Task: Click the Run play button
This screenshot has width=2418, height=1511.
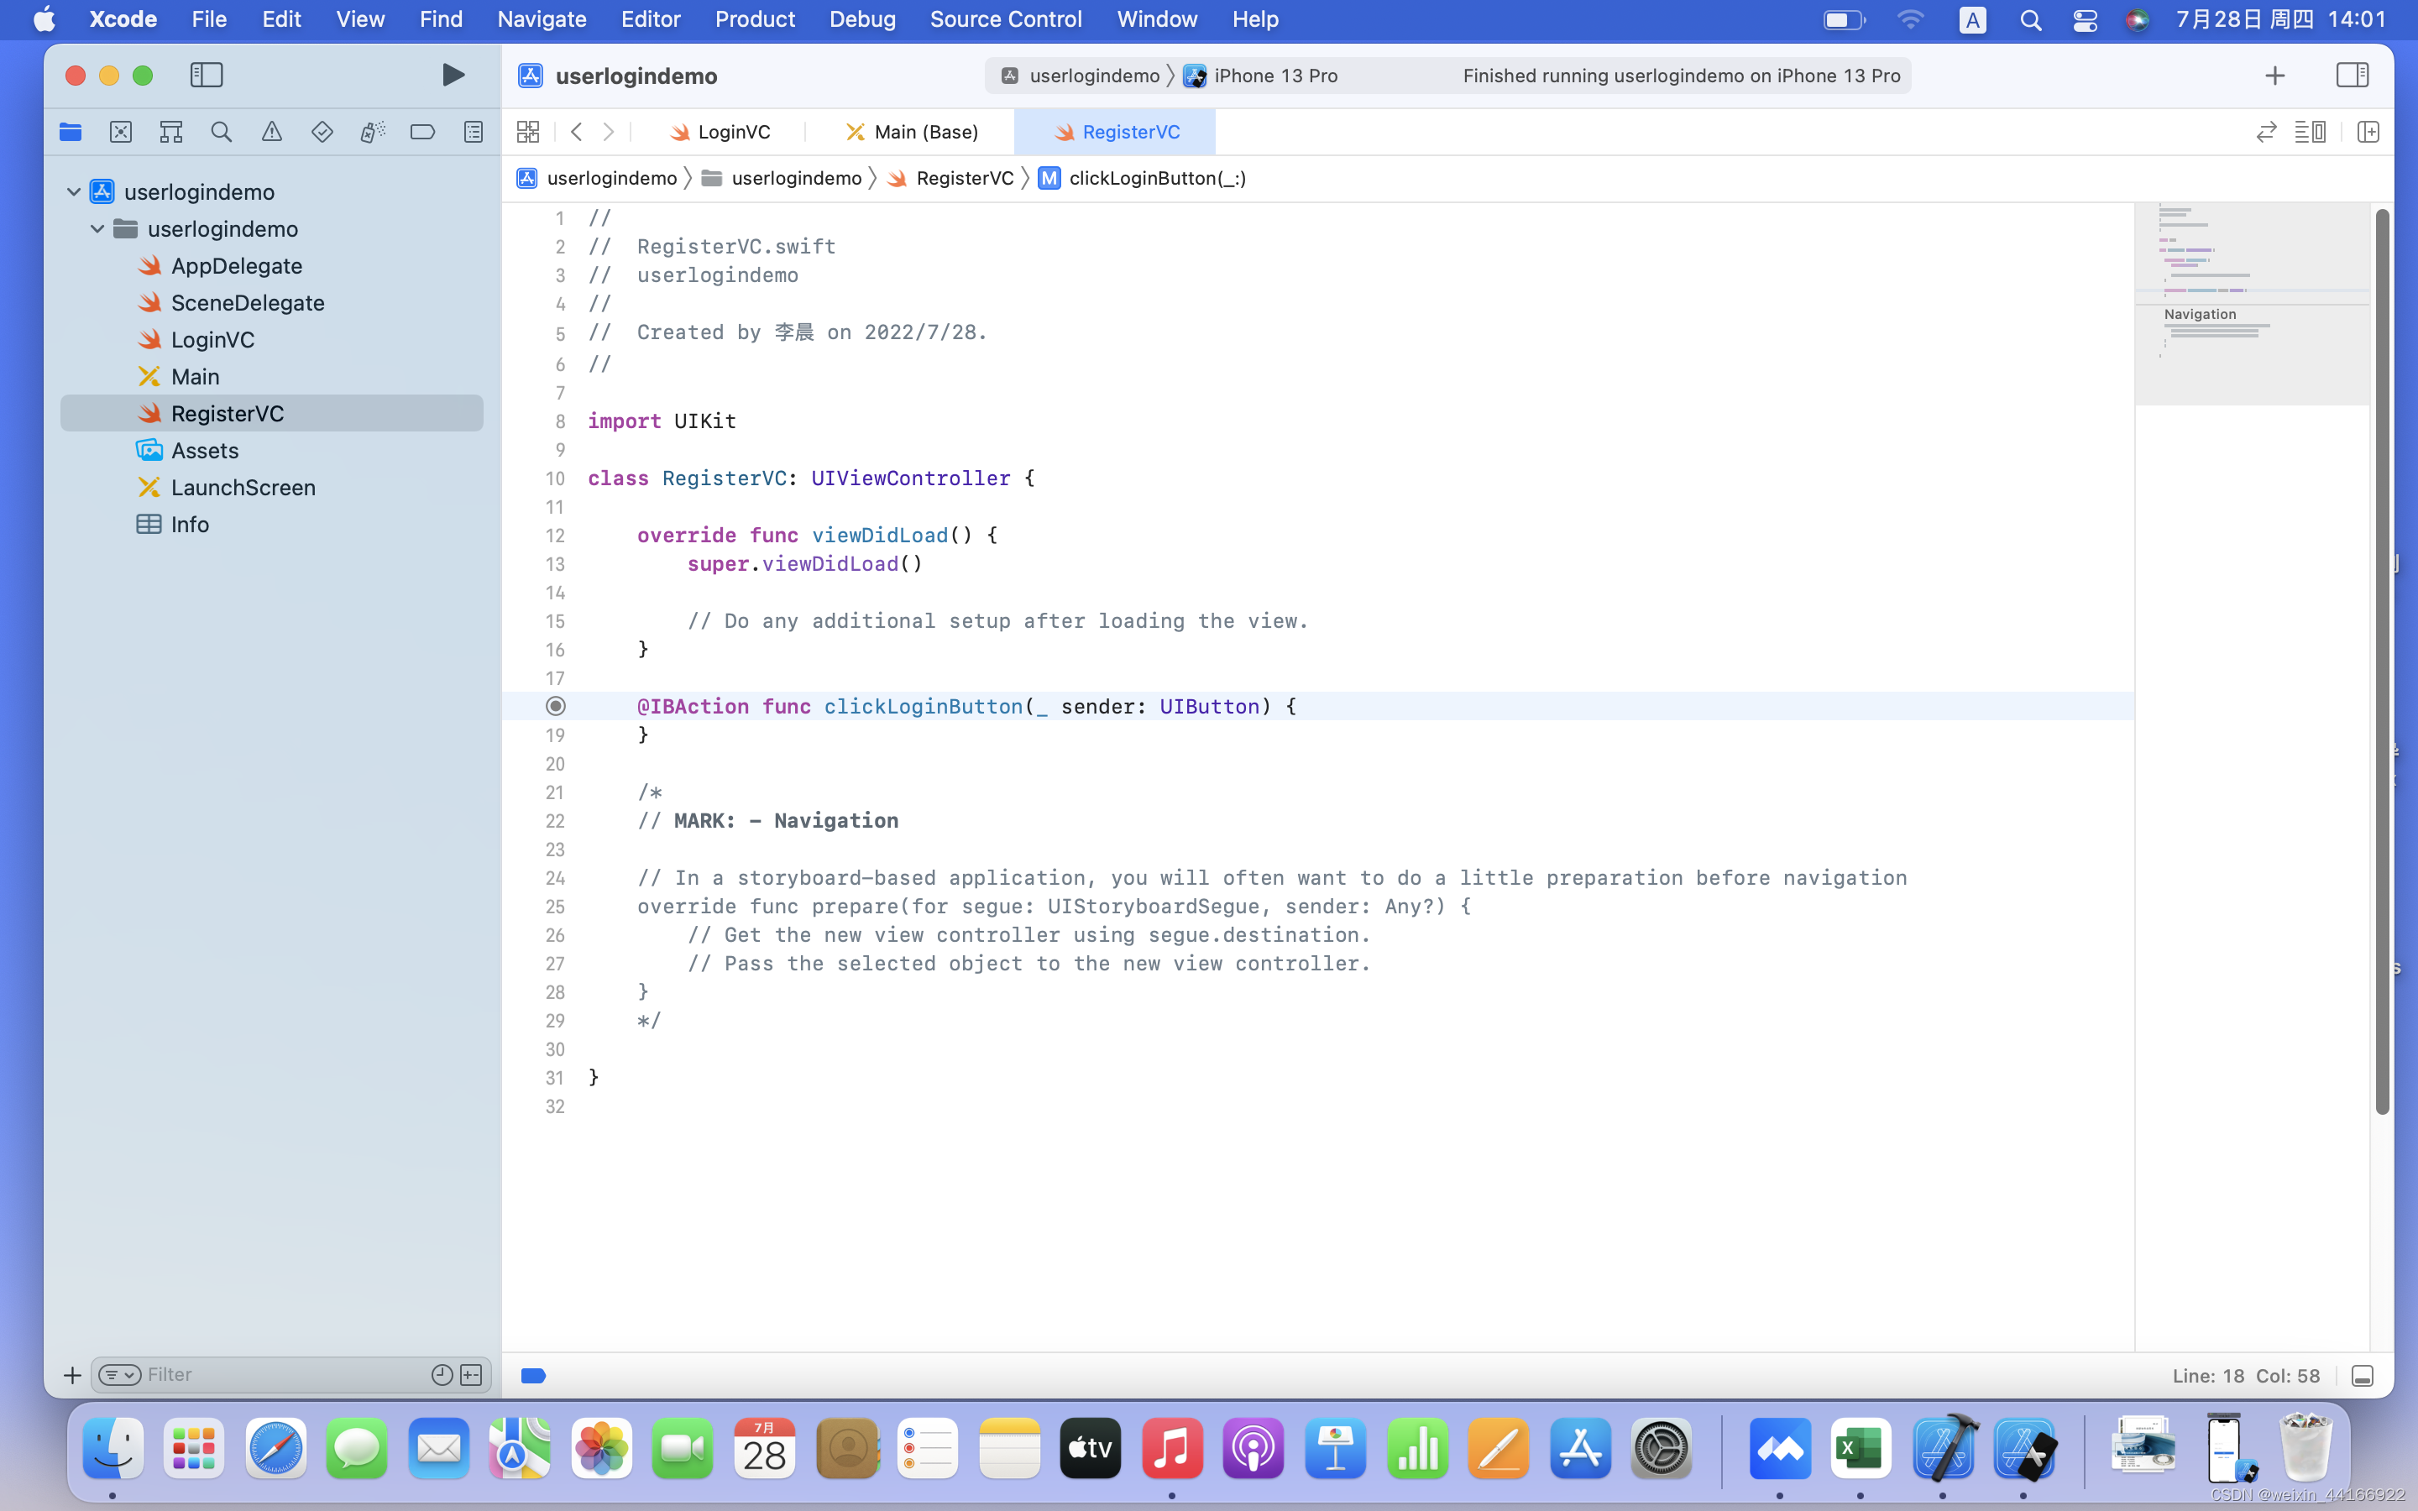Action: point(453,75)
